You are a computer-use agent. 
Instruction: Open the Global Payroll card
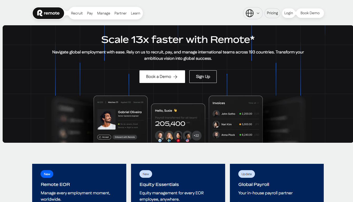[x=277, y=183]
